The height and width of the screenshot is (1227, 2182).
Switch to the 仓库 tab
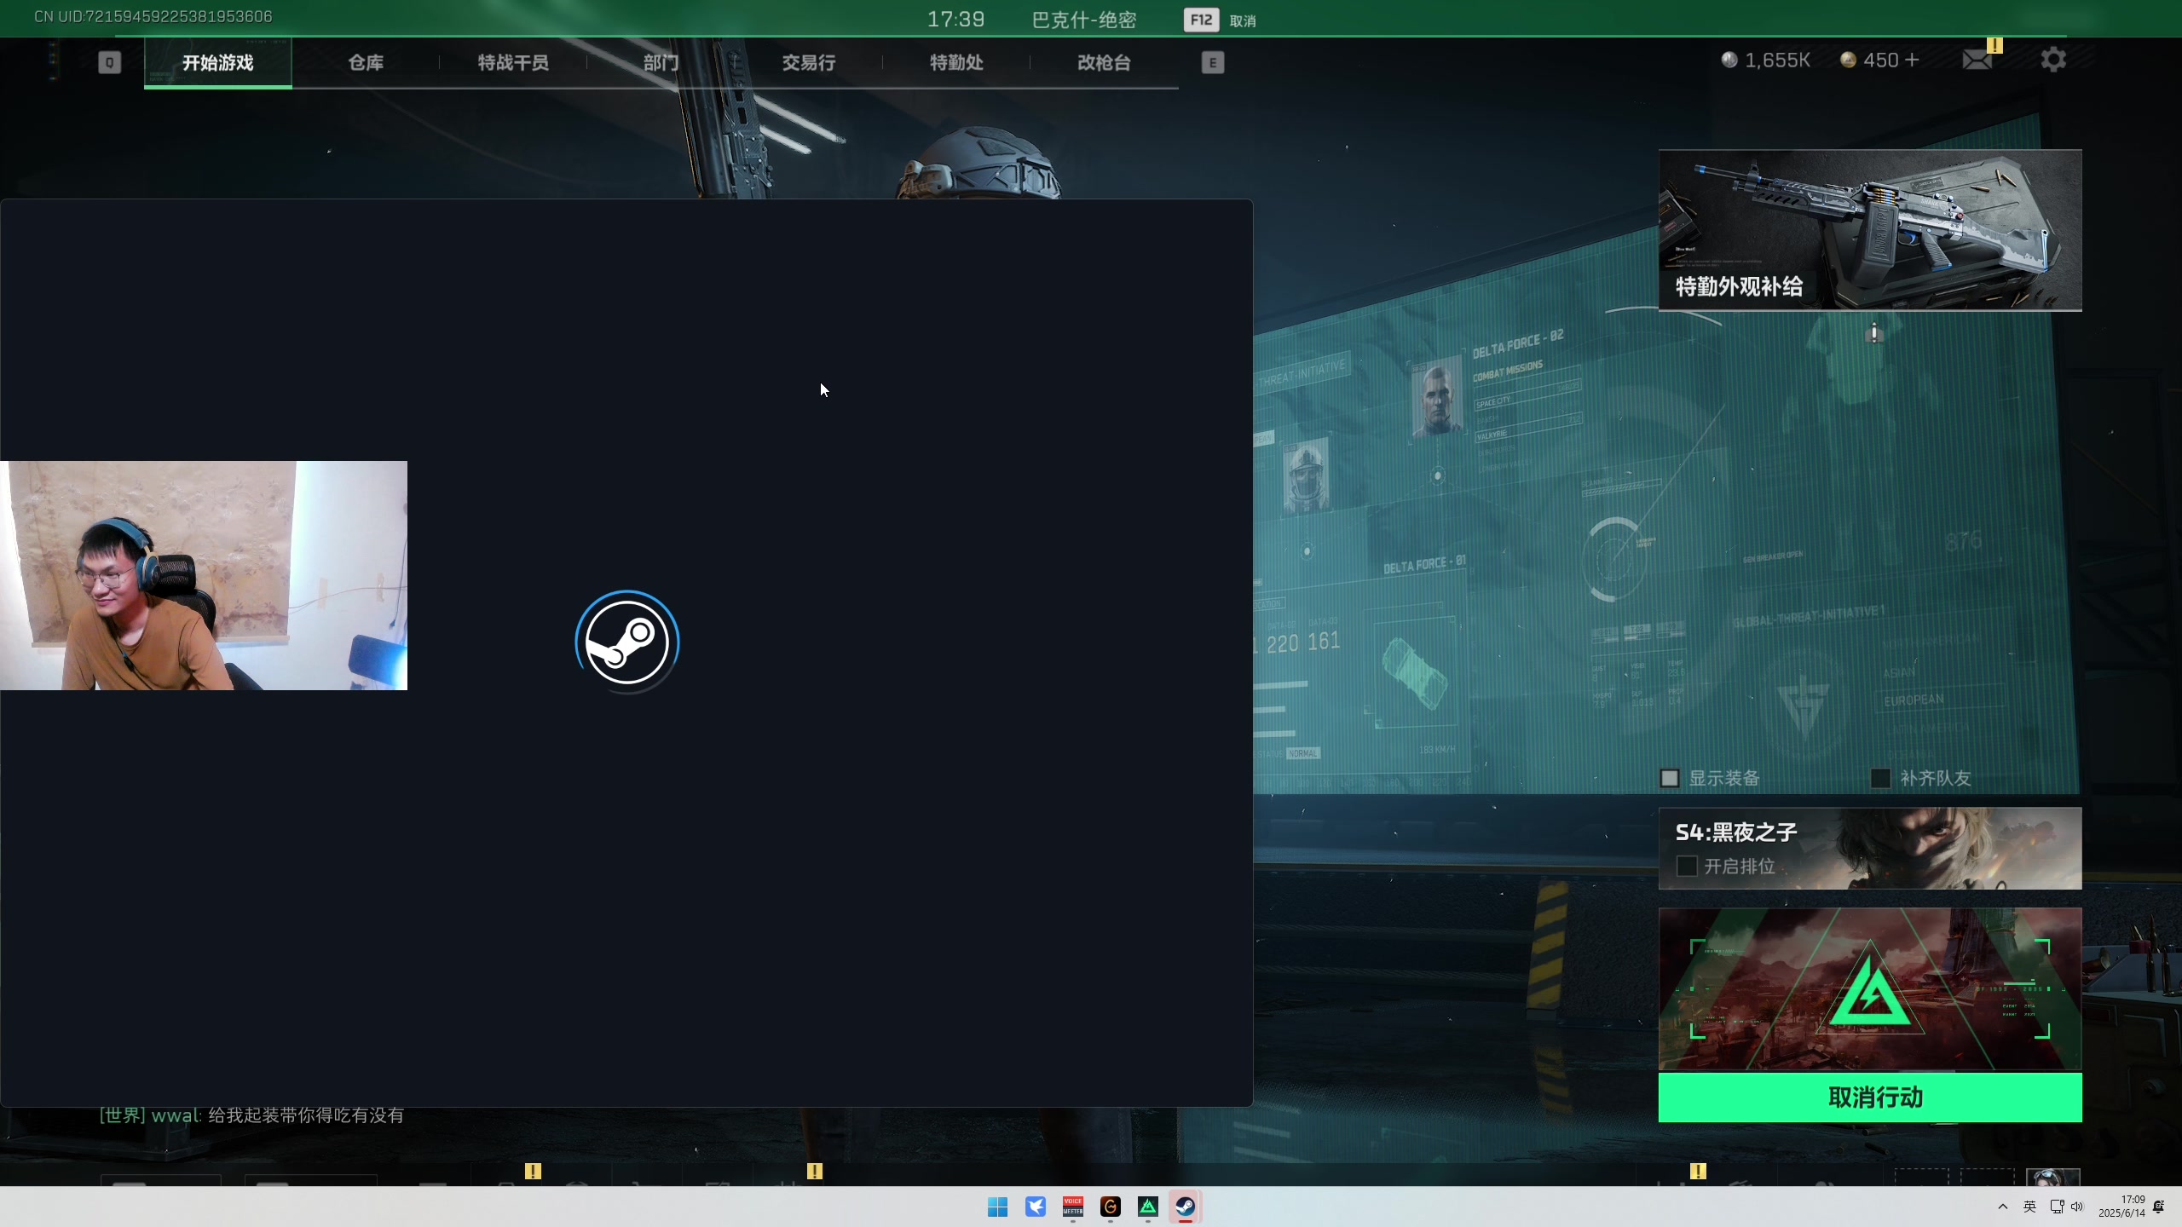pos(366,62)
